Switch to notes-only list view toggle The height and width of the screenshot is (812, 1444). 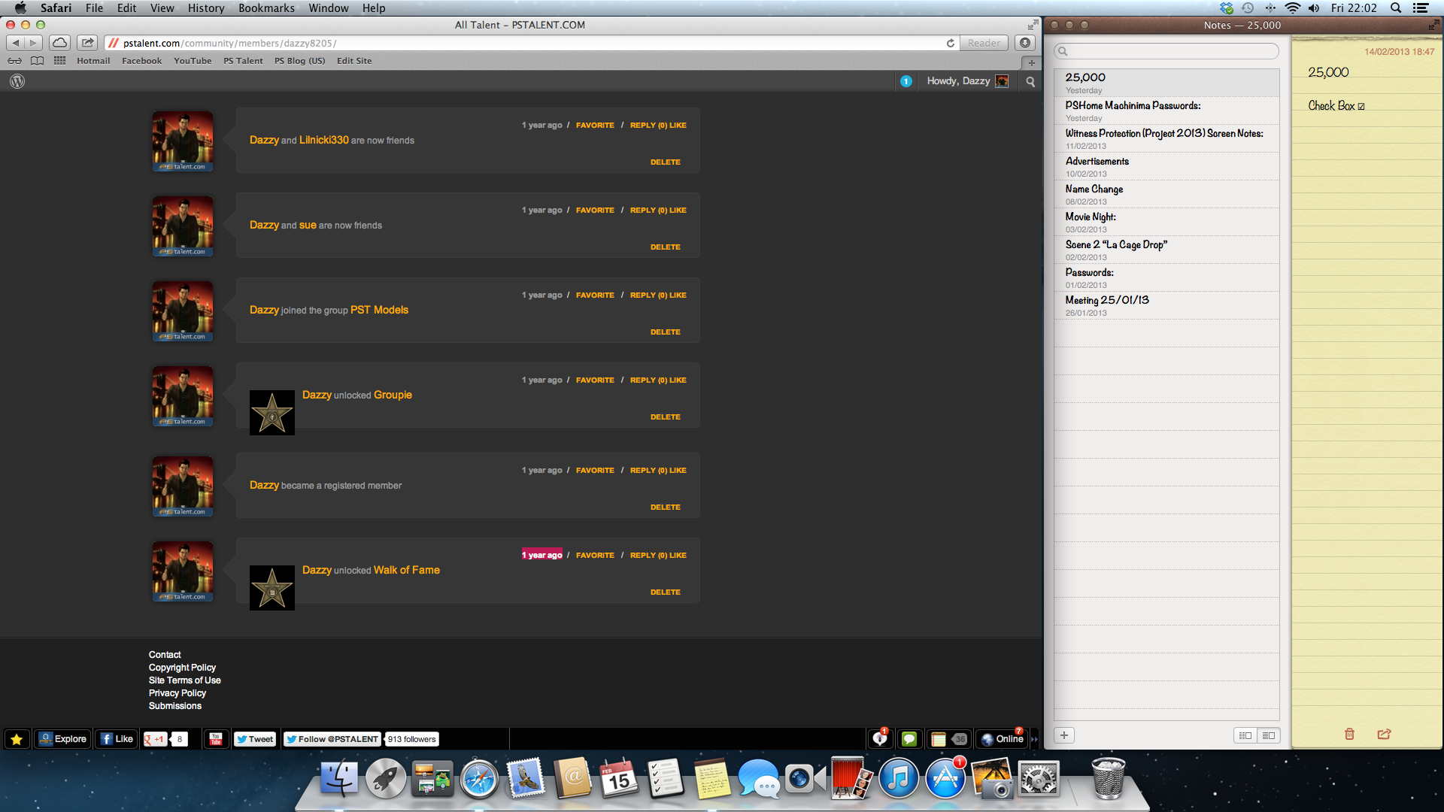pyautogui.click(x=1269, y=735)
